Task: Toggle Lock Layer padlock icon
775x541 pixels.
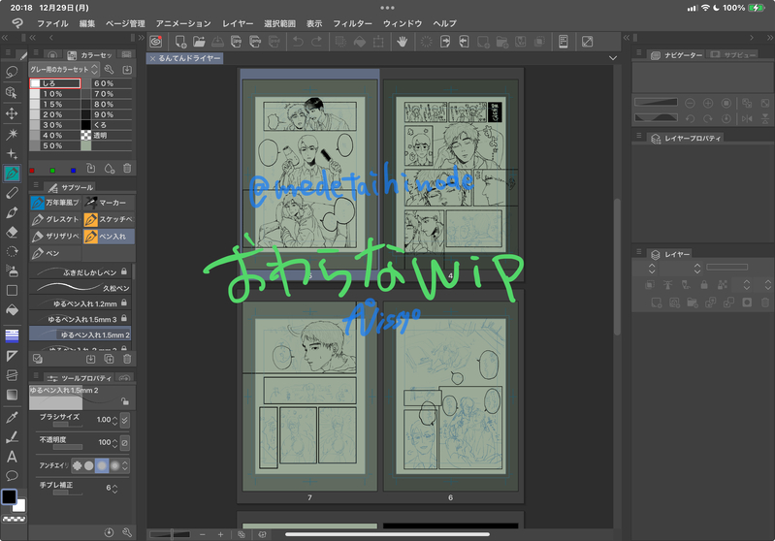Action: (x=704, y=285)
